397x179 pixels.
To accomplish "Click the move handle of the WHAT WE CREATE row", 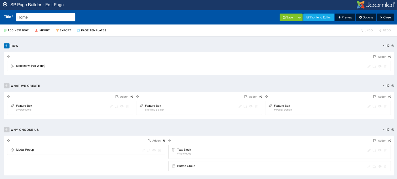I will [x=6, y=86].
